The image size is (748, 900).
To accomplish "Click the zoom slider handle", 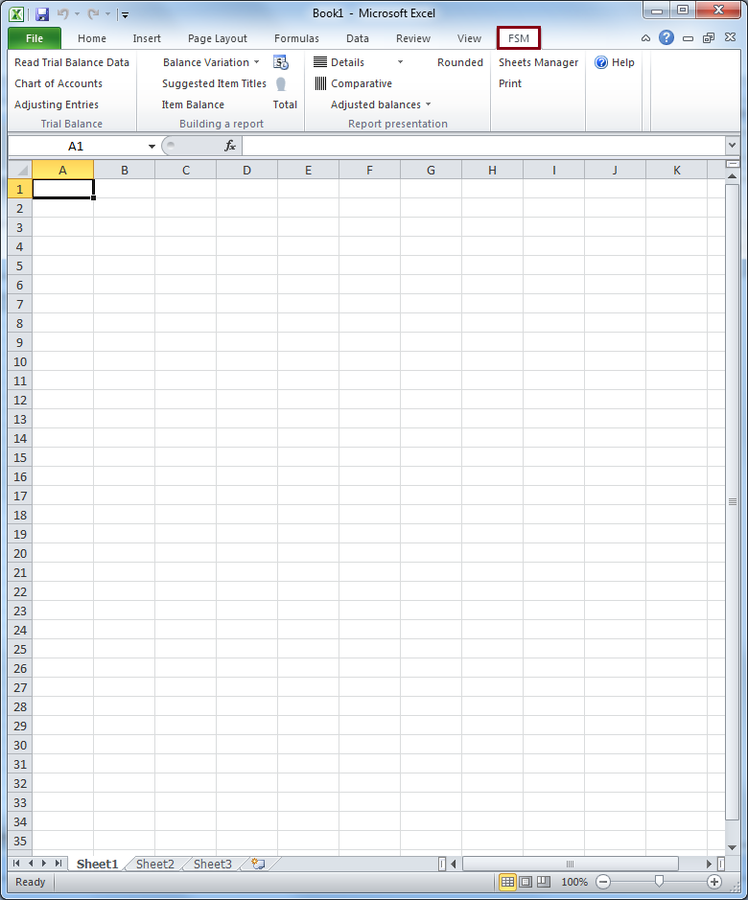I will 659,881.
